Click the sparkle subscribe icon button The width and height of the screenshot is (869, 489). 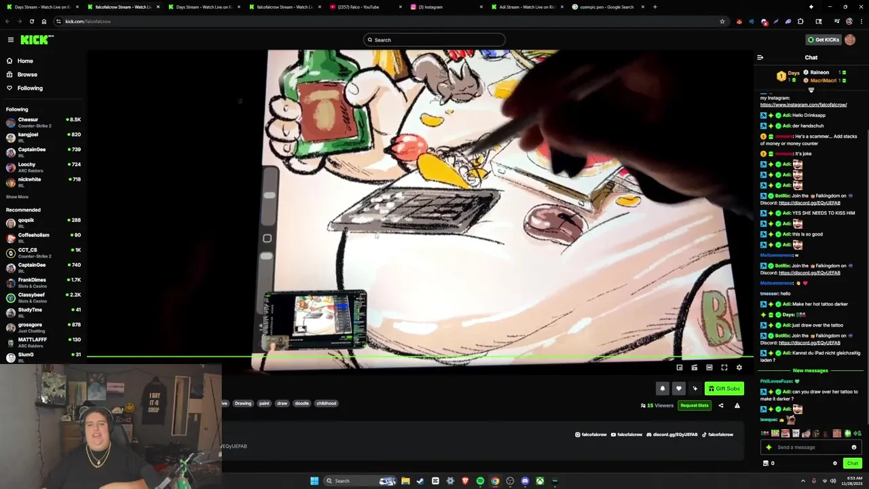(695, 388)
